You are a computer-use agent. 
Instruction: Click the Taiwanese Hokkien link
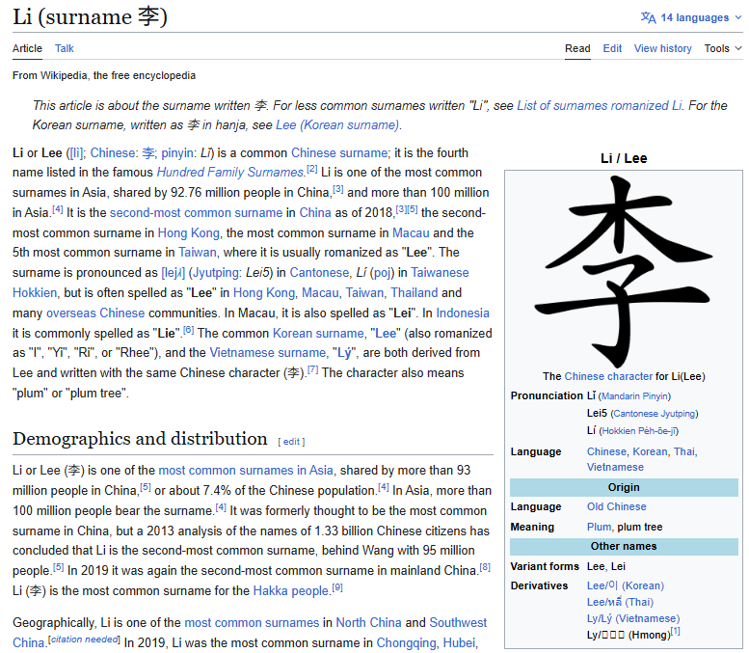click(x=440, y=272)
